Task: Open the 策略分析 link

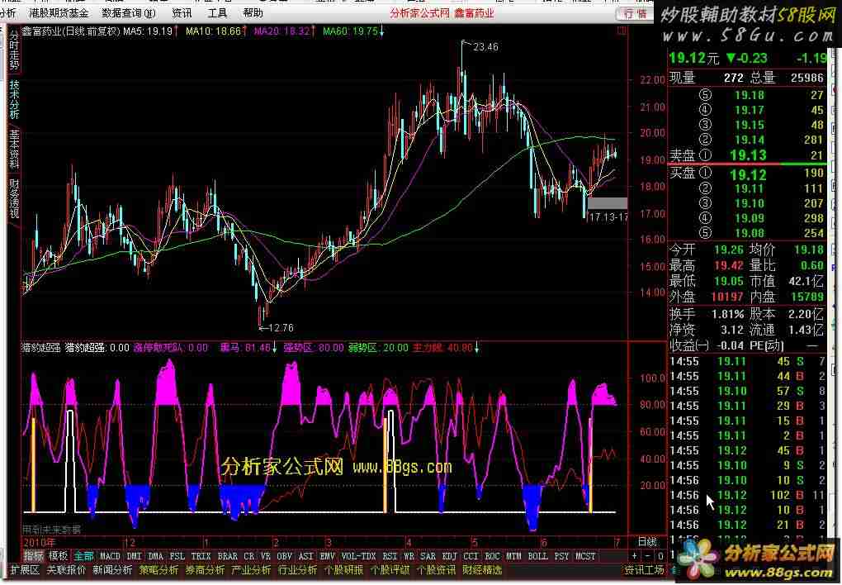Action: point(159,570)
